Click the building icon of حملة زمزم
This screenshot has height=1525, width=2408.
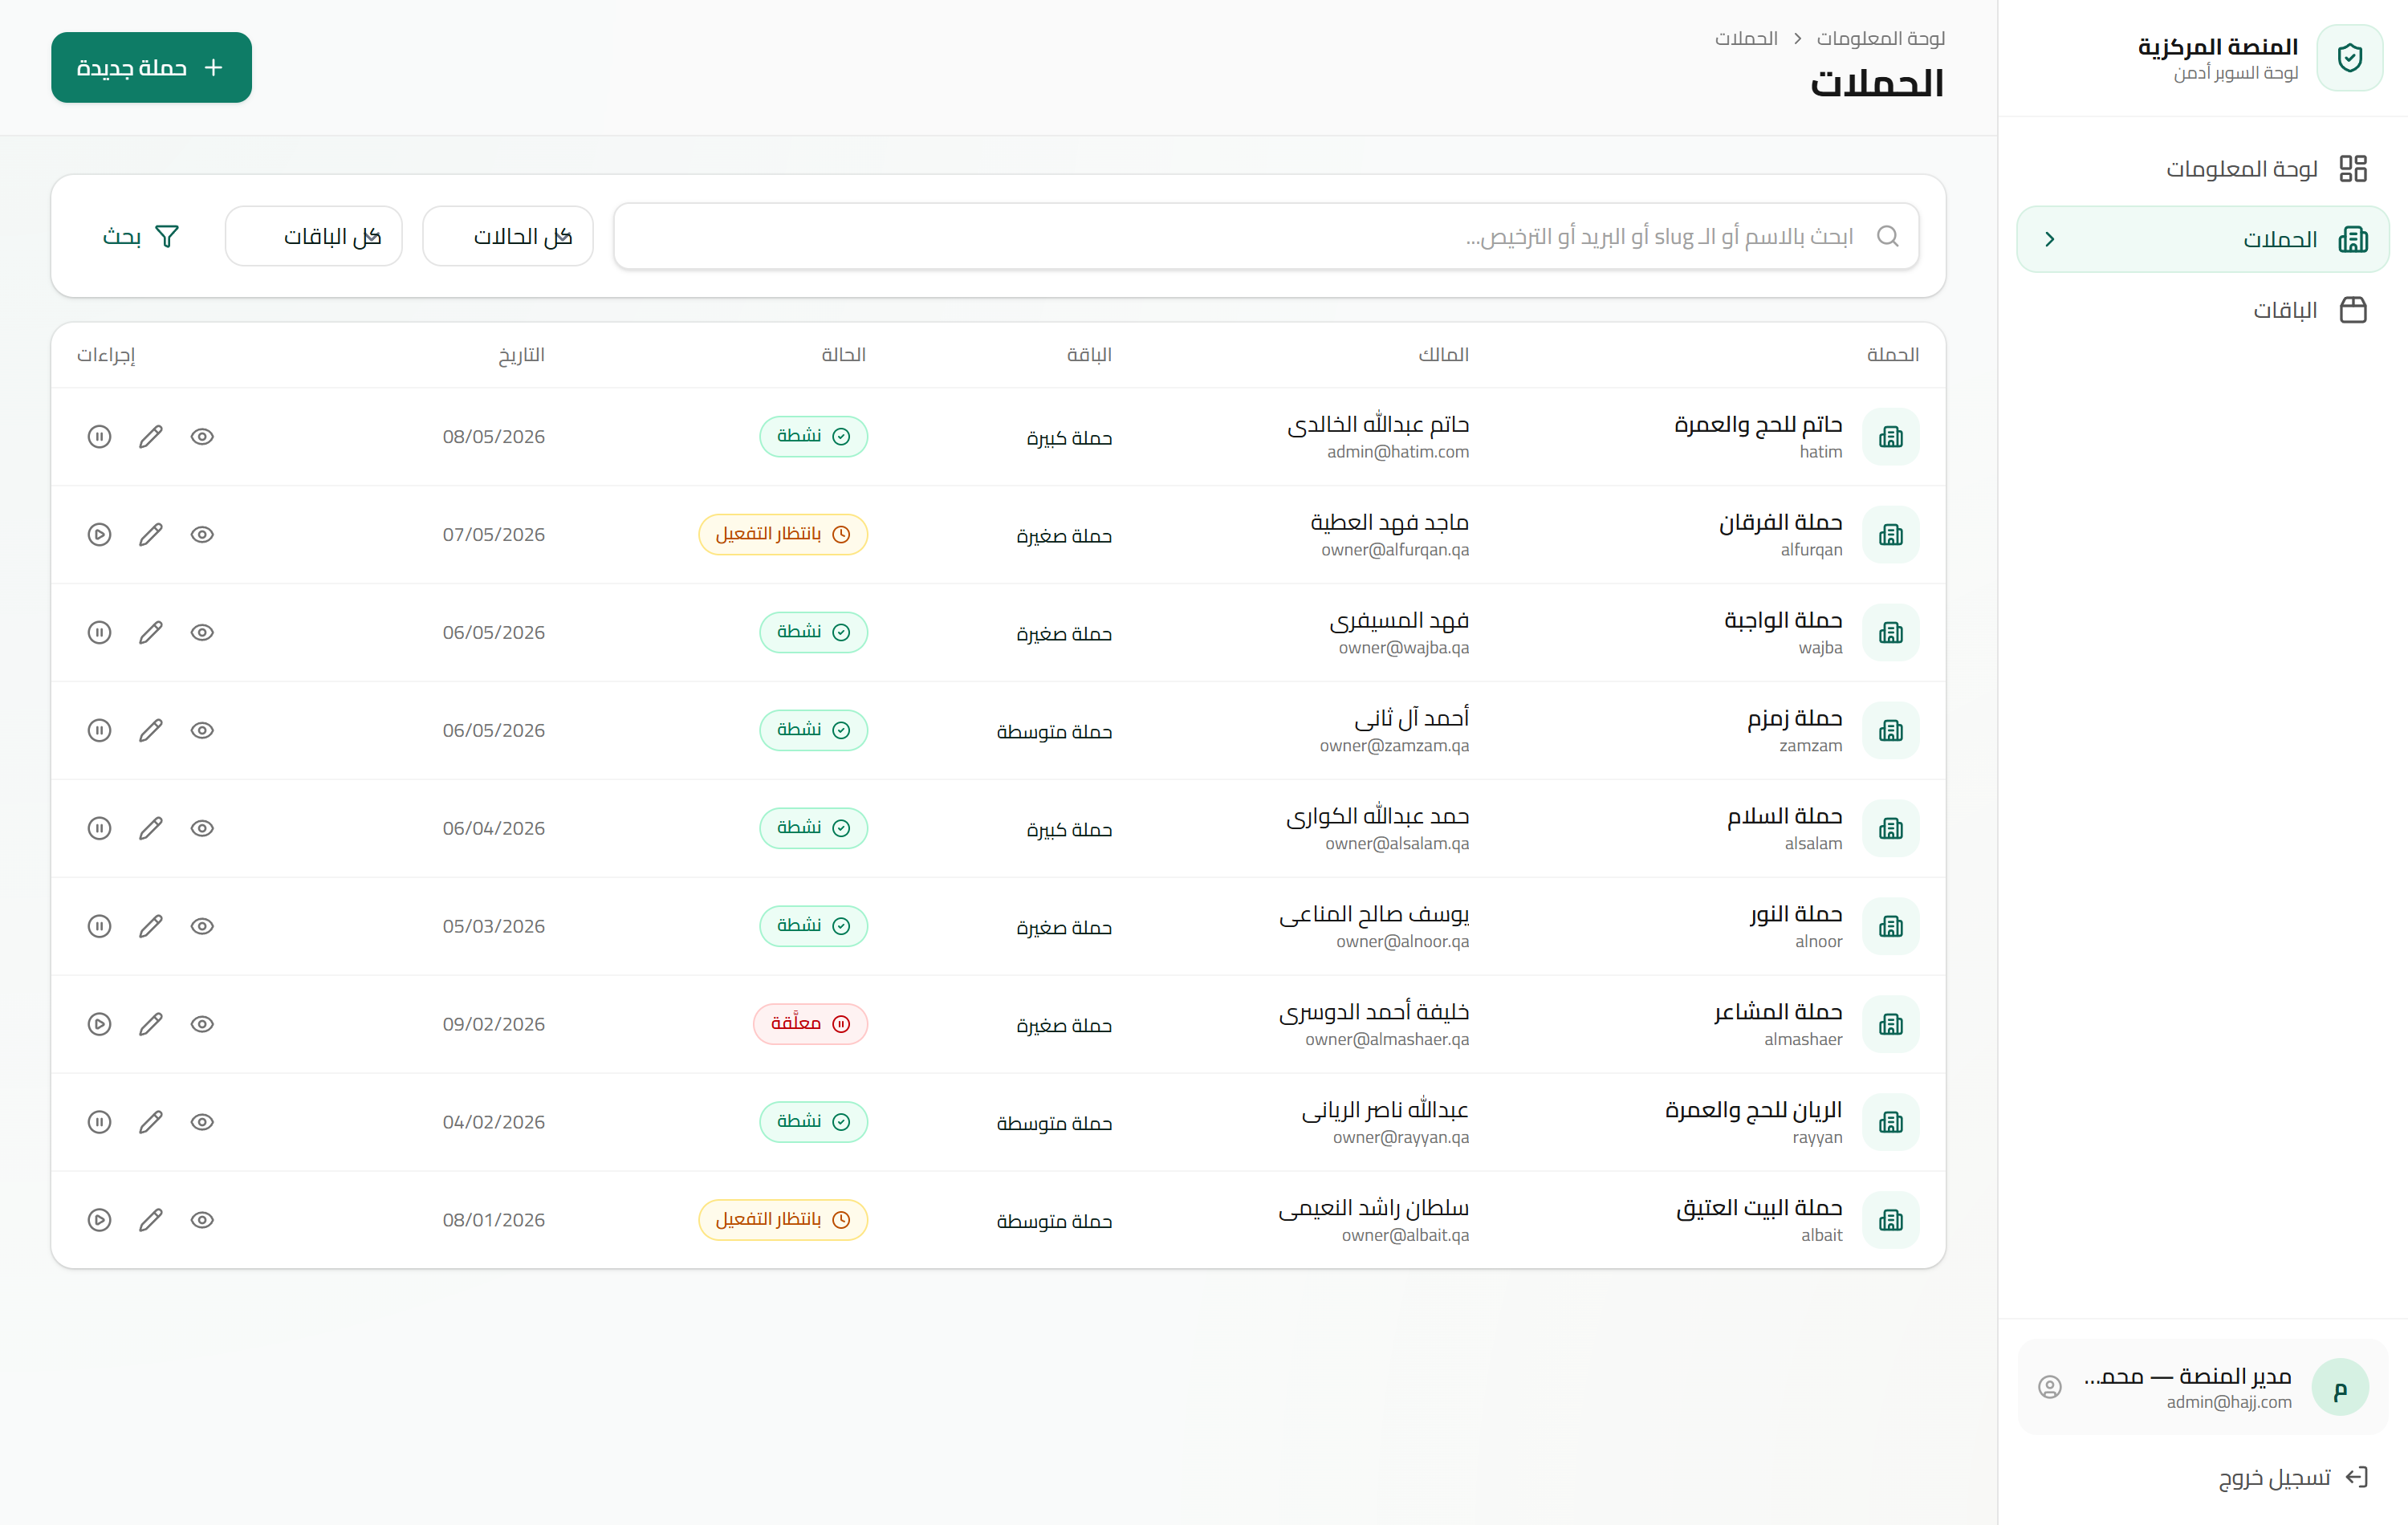pyautogui.click(x=1891, y=731)
